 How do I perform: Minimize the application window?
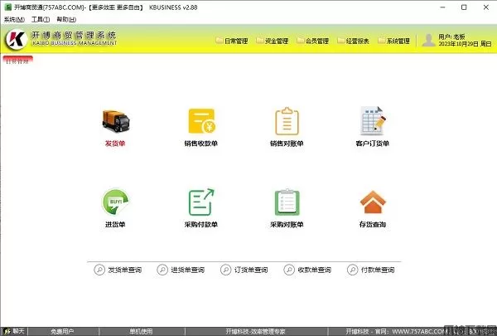pyautogui.click(x=443, y=7)
